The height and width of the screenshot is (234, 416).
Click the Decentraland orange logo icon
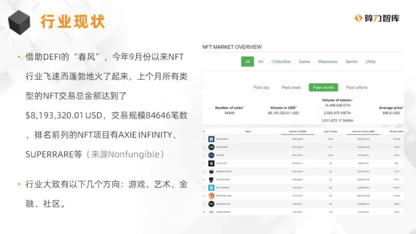tap(211, 196)
